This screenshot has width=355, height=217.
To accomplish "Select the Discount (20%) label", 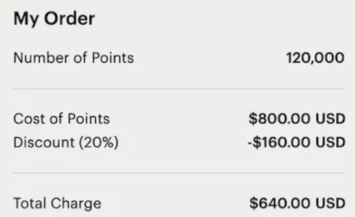I will pos(66,142).
